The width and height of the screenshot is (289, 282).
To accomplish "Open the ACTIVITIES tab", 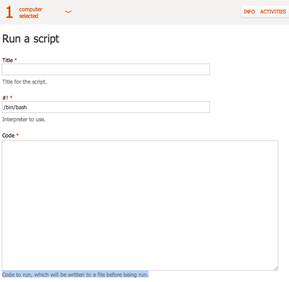I will pos(273,12).
